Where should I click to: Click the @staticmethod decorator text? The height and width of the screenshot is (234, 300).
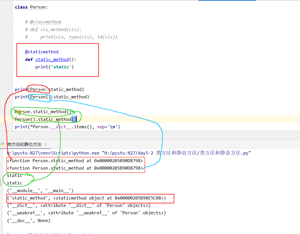click(42, 52)
